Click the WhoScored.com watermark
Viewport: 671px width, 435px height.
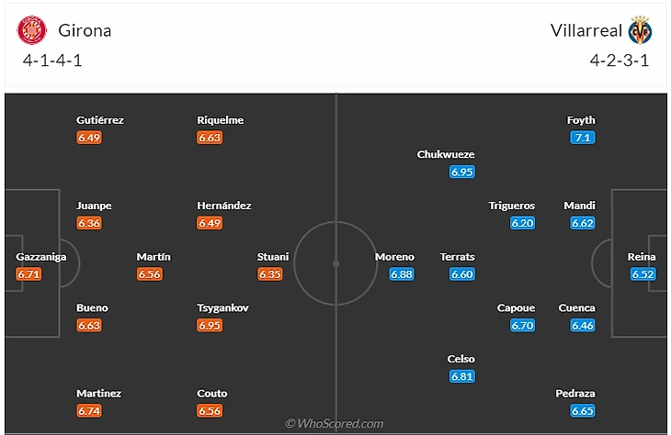tap(335, 423)
